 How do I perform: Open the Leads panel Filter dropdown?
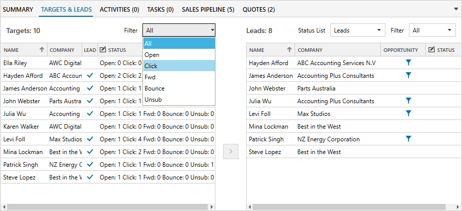click(x=432, y=31)
